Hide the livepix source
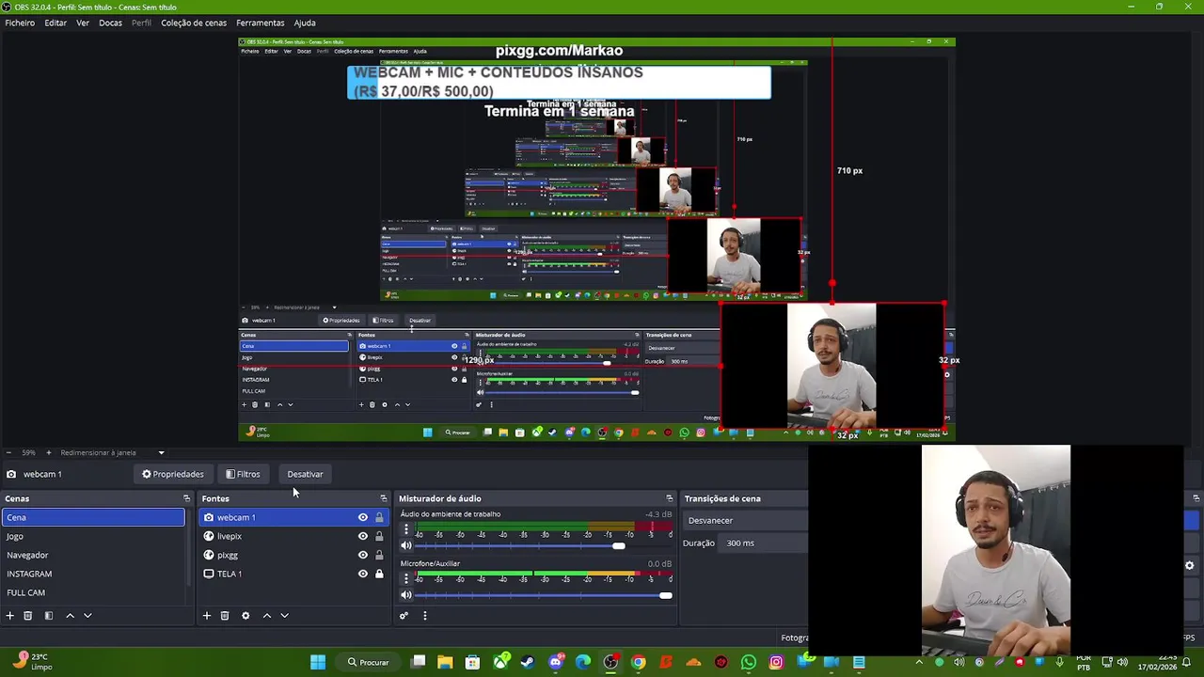The width and height of the screenshot is (1204, 677). [362, 536]
